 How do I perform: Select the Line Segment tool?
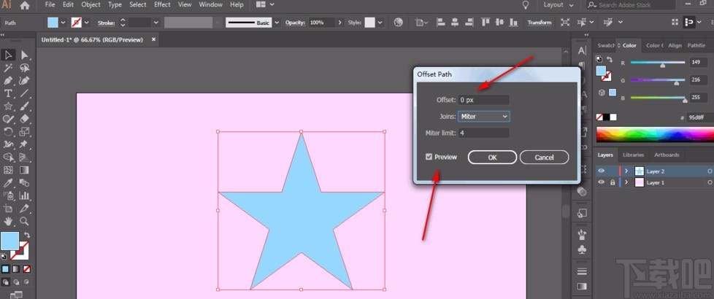pyautogui.click(x=24, y=93)
